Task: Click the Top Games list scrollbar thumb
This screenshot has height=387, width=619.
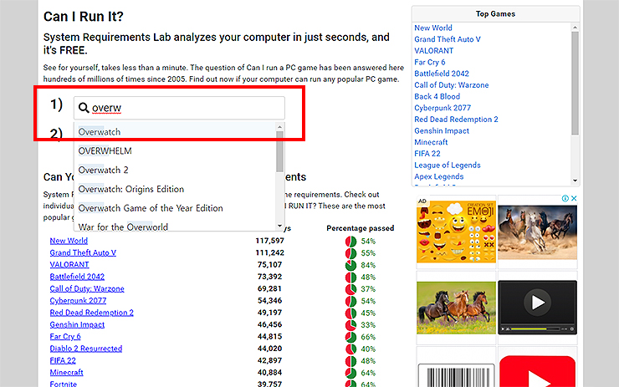Action: [x=575, y=84]
